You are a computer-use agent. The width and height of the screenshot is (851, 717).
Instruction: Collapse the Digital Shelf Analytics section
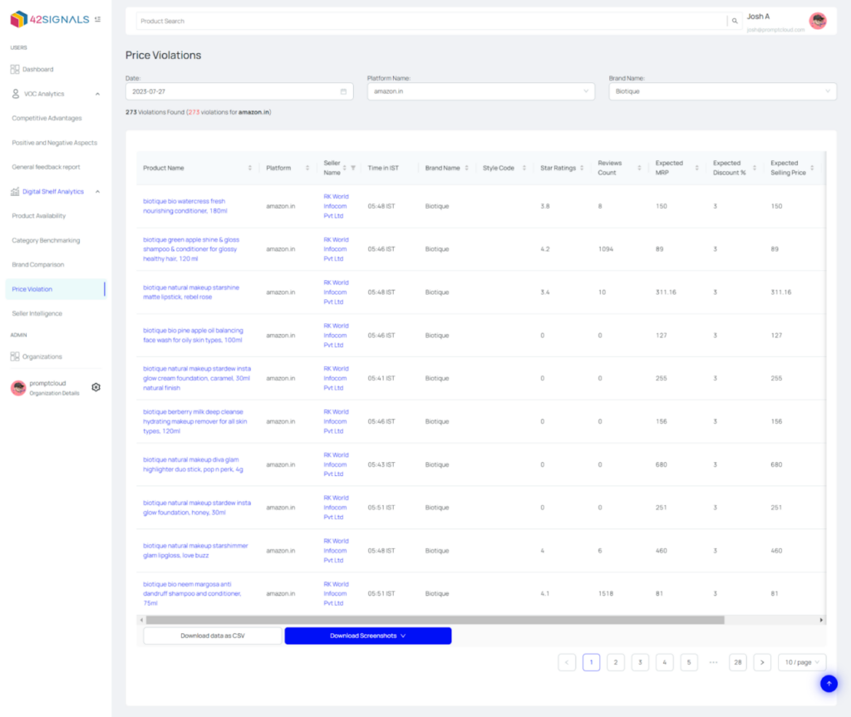coord(98,192)
